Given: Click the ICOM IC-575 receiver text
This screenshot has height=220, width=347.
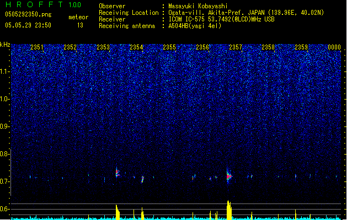Looking at the screenshot, I should [221, 19].
